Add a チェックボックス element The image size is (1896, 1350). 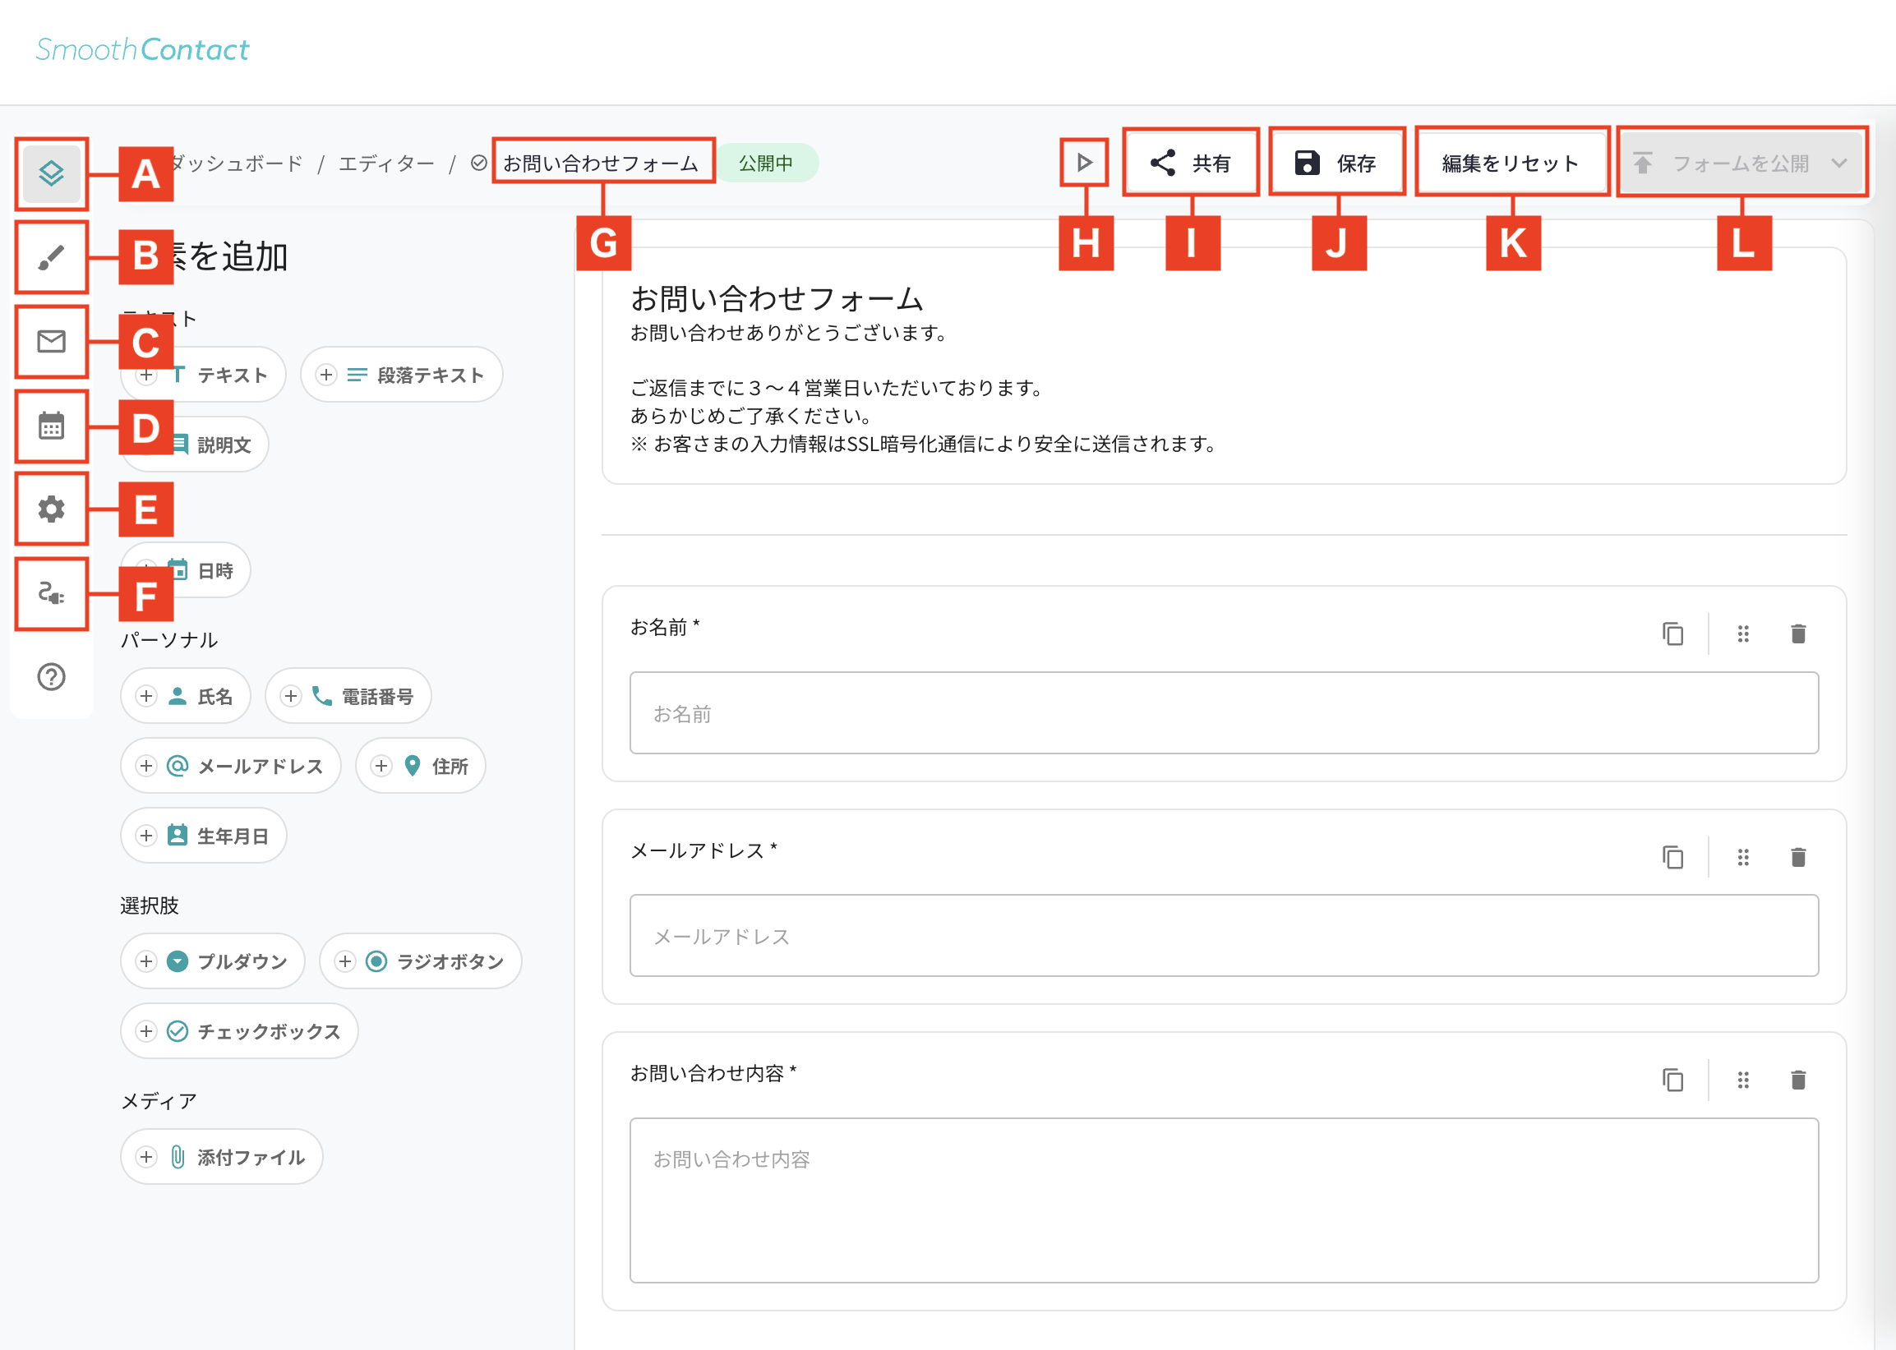pyautogui.click(x=239, y=1031)
